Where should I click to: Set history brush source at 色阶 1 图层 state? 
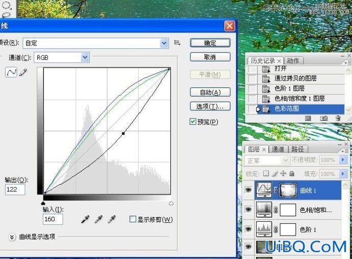point(252,89)
